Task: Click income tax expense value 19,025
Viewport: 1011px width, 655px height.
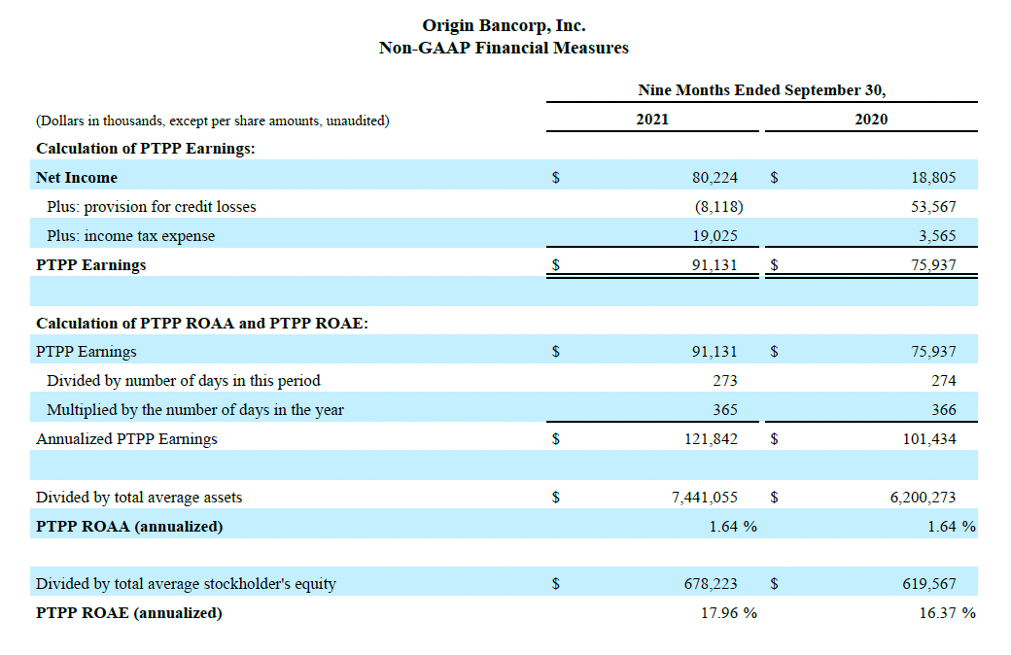Action: pyautogui.click(x=715, y=236)
